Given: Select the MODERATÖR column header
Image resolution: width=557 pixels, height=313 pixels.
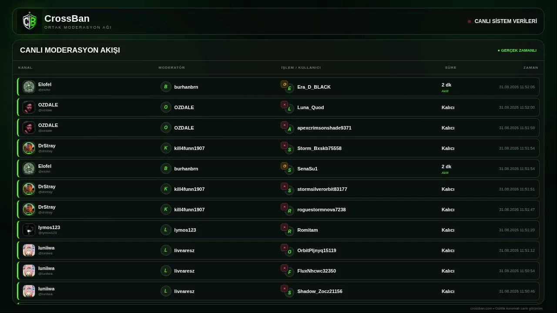Looking at the screenshot, I should (x=171, y=67).
